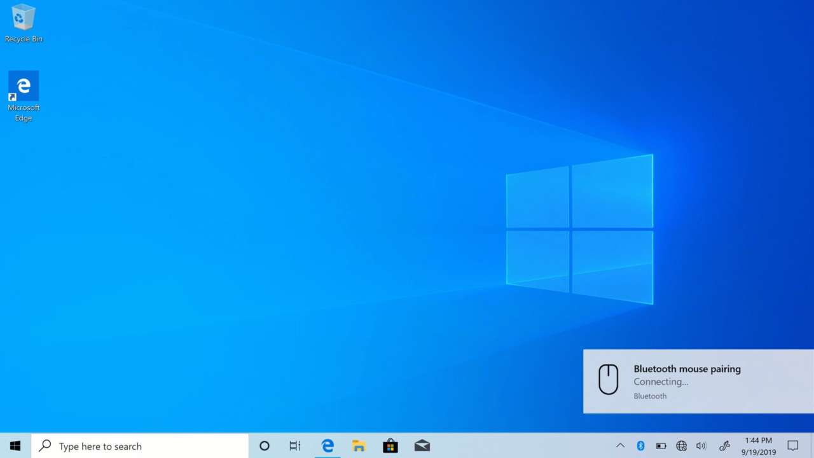Open the Windows Ink Workspace

(724, 446)
